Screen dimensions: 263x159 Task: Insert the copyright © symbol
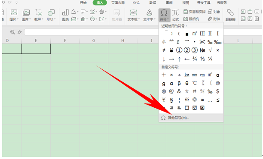[217, 83]
